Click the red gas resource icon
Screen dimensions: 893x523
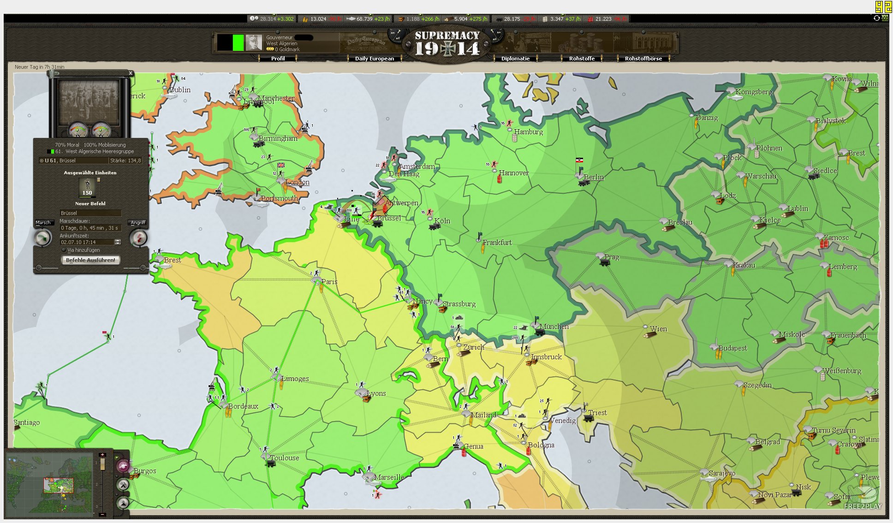[590, 19]
